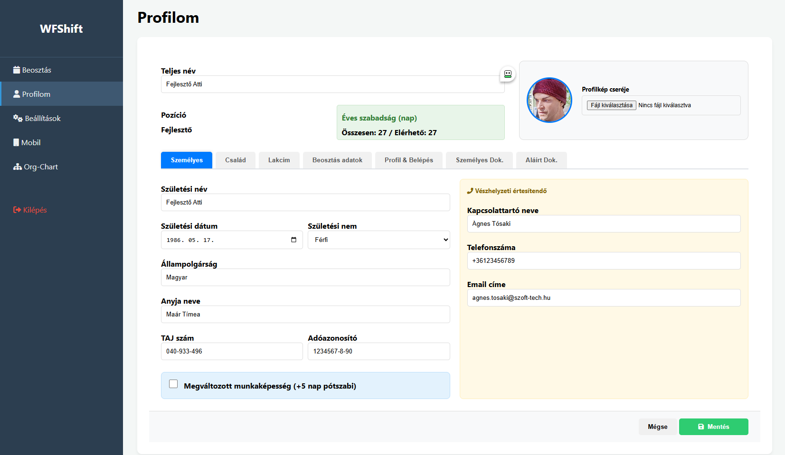The width and height of the screenshot is (785, 455).
Task: Focus the Telefonszáma input field
Action: click(603, 260)
